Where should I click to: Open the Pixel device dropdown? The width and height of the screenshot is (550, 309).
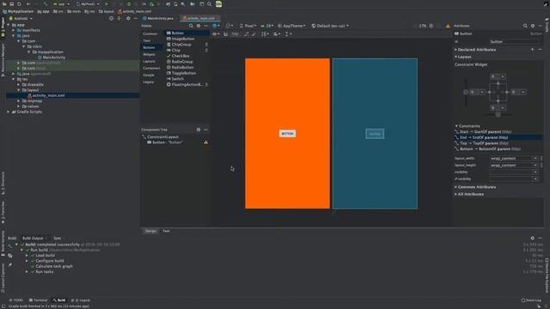click(248, 26)
